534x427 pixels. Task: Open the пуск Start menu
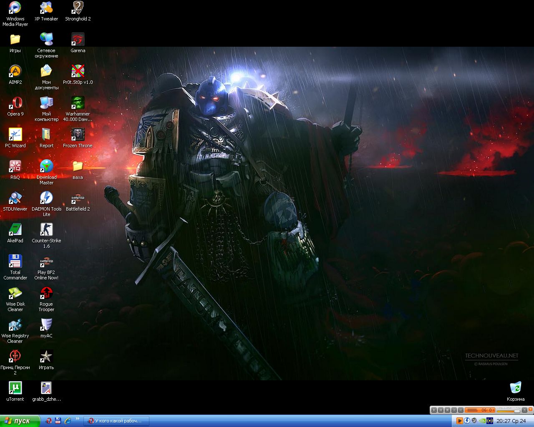(x=20, y=421)
